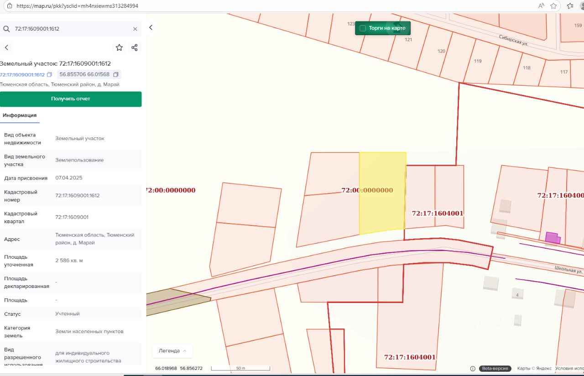Open browser Read aloud icon
Screen dimensions: 584x376
pos(541,6)
